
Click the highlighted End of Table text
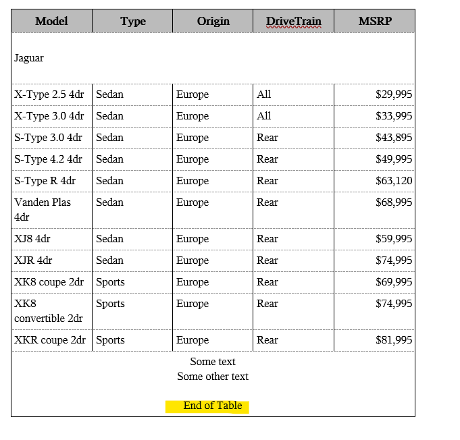point(212,406)
